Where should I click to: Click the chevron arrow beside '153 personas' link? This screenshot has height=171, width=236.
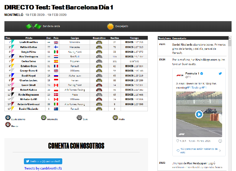coord(220,151)
